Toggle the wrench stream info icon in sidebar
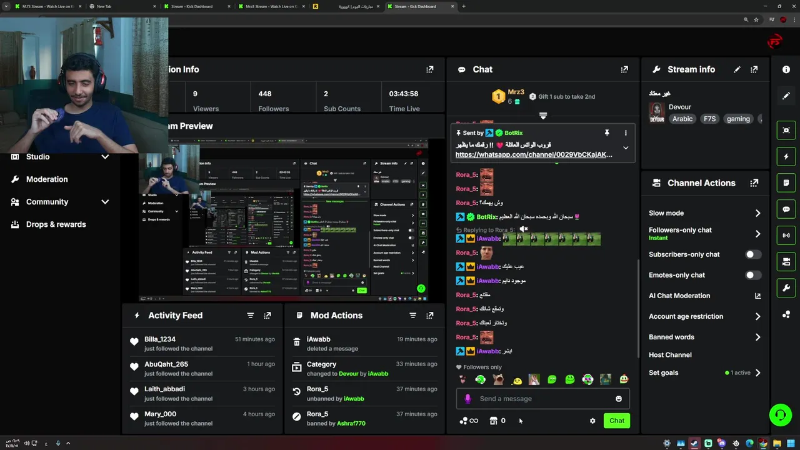800x450 pixels. [786, 287]
